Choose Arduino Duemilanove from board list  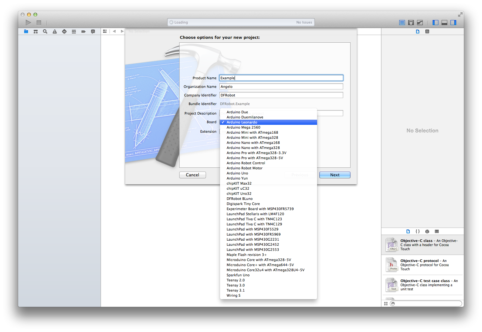[x=268, y=117]
